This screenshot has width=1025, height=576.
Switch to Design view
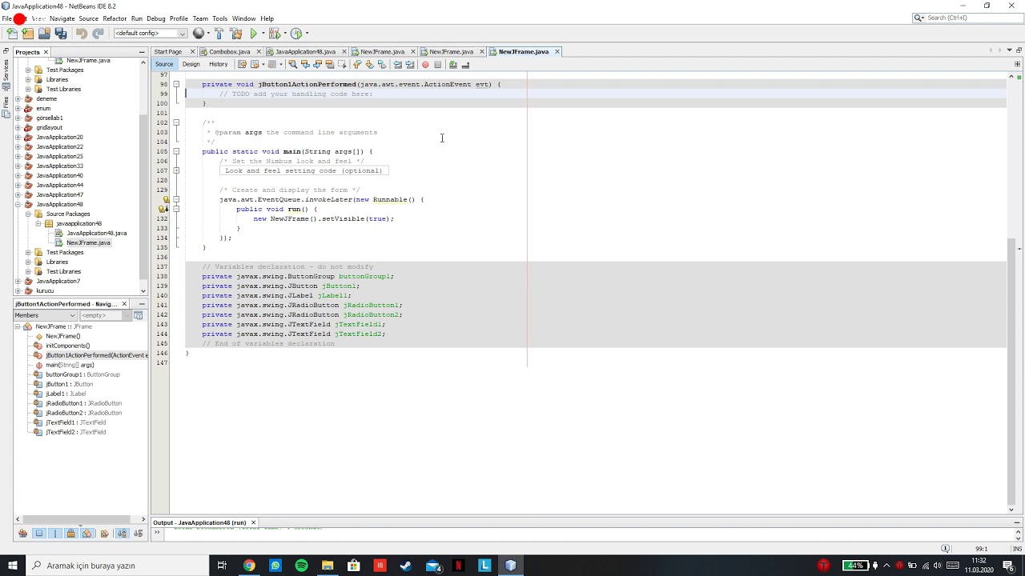[x=191, y=65]
